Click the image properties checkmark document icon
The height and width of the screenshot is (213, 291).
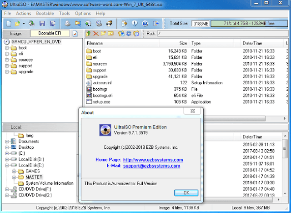(75, 34)
